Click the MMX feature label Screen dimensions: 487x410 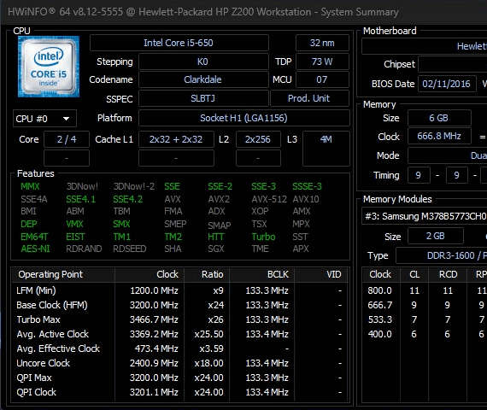(x=30, y=186)
